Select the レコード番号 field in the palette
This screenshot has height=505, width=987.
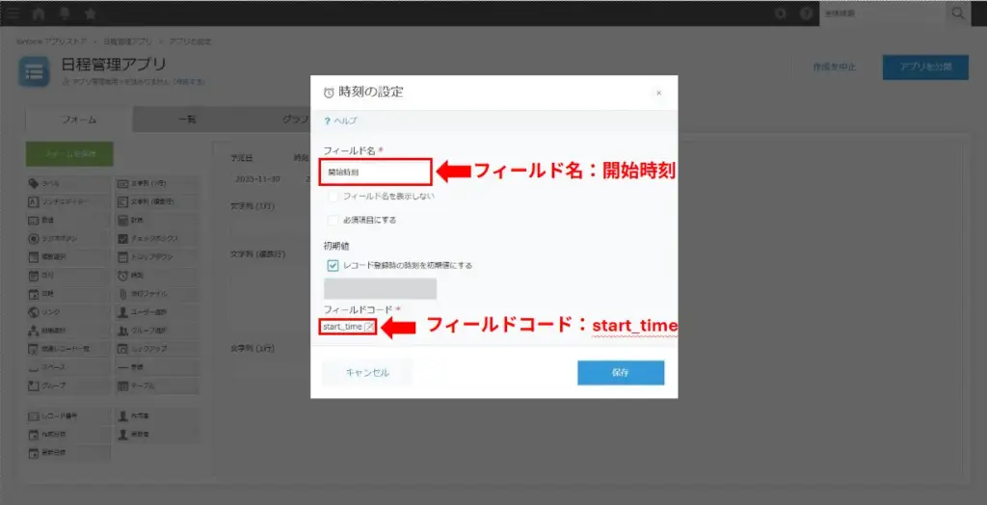point(68,415)
